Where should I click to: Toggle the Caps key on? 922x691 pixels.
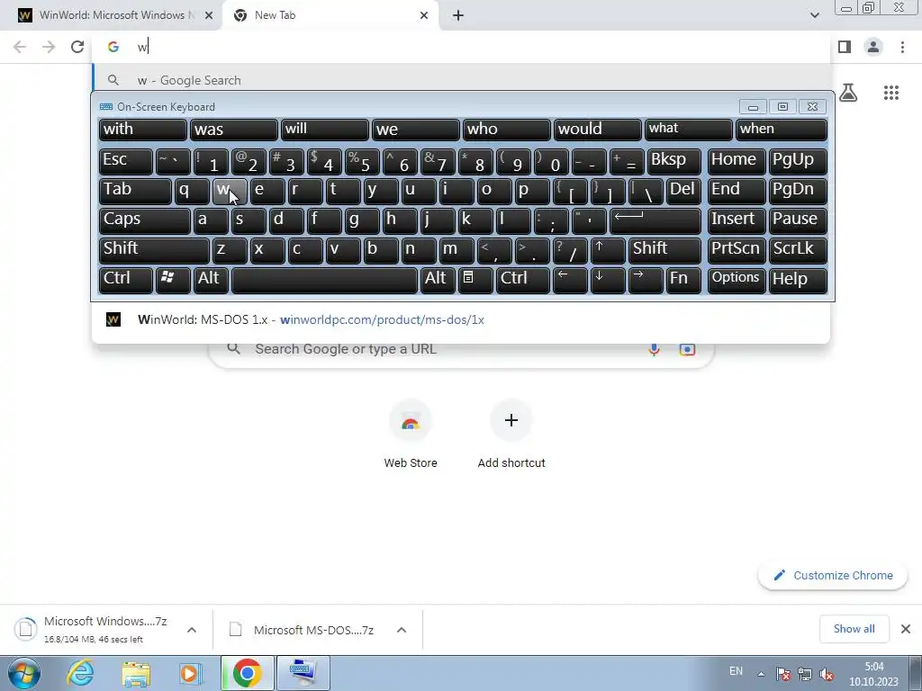(144, 221)
